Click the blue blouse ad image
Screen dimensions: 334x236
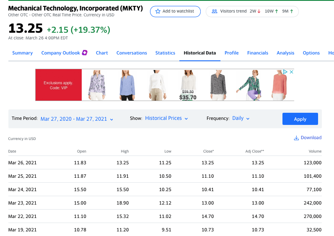tap(127, 85)
